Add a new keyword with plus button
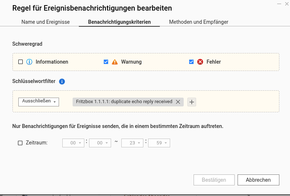The image size is (290, 196). click(192, 102)
